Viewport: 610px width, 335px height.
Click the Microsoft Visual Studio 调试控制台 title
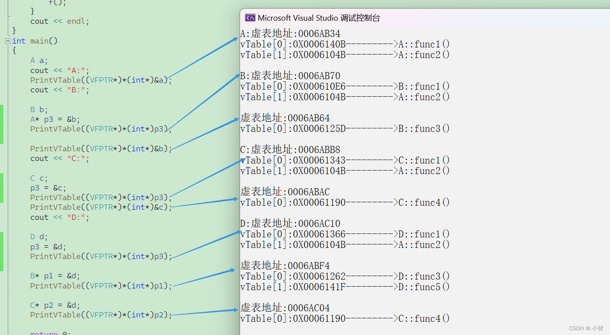319,18
